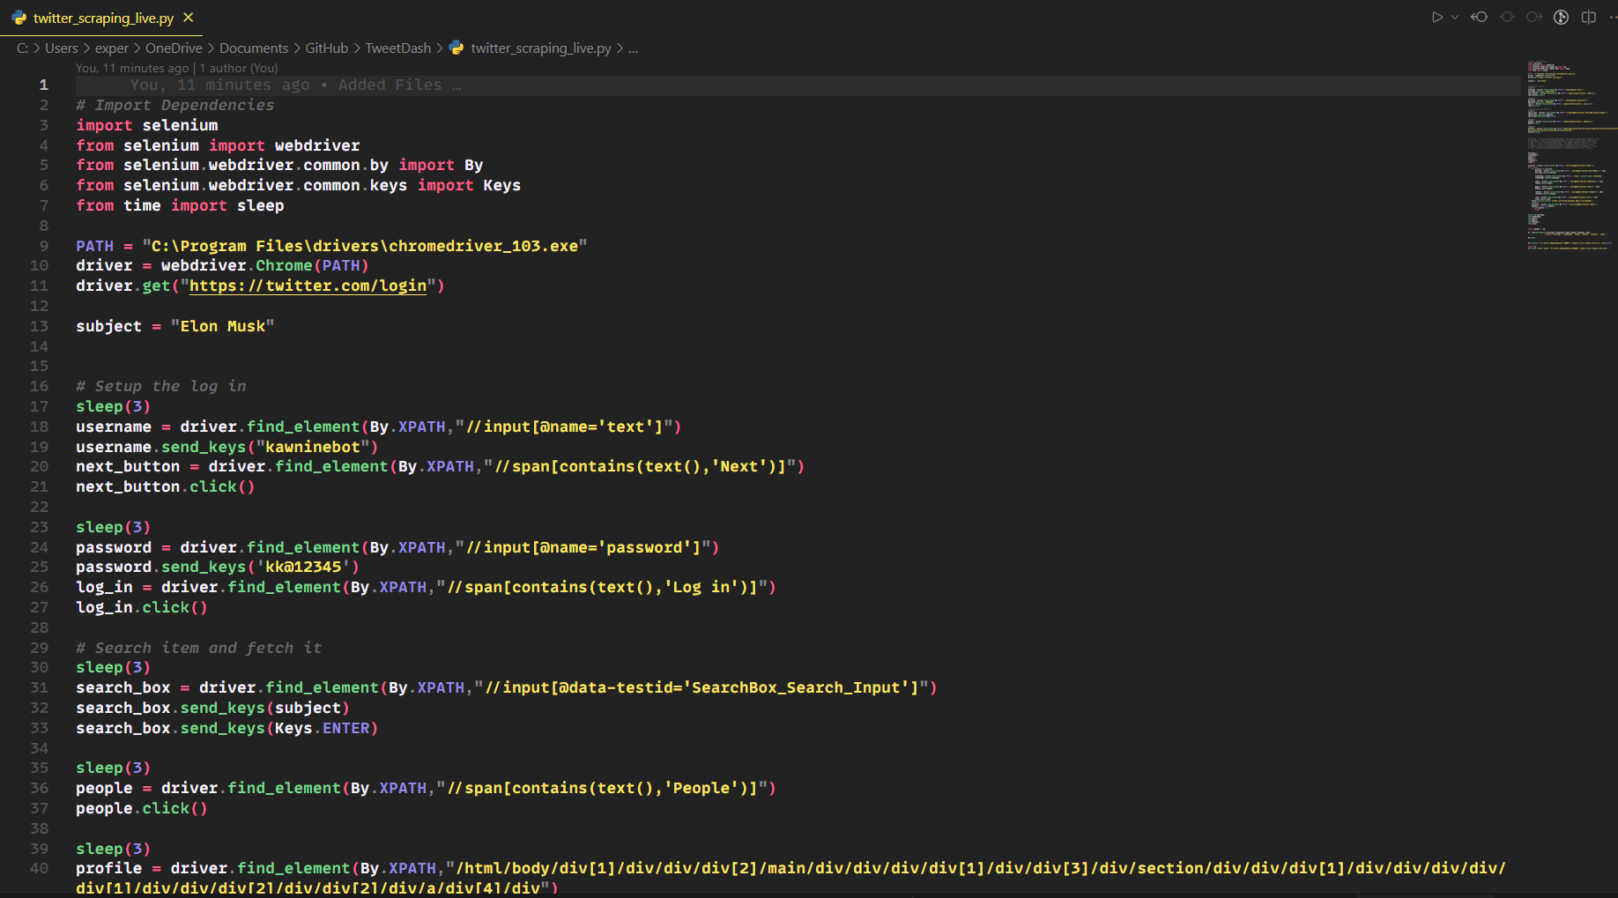Image resolution: width=1618 pixels, height=898 pixels.
Task: Click the 'People' XPath string on line 36
Action: pyautogui.click(x=602, y=788)
